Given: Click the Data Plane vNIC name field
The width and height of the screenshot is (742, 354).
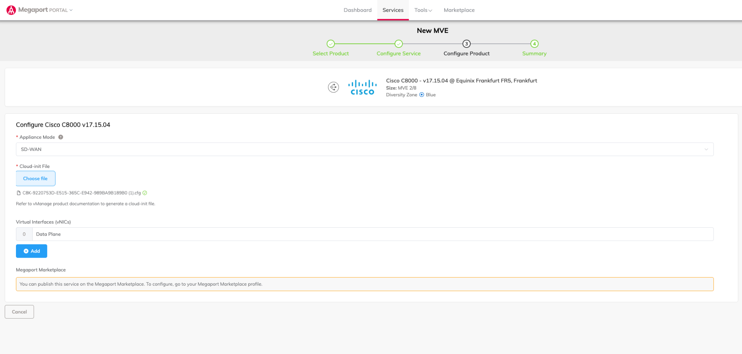Looking at the screenshot, I should [373, 234].
